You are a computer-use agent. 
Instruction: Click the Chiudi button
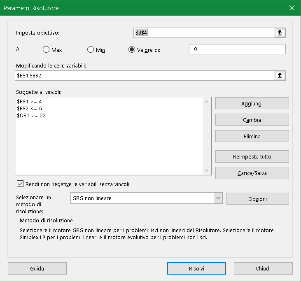coord(263,268)
